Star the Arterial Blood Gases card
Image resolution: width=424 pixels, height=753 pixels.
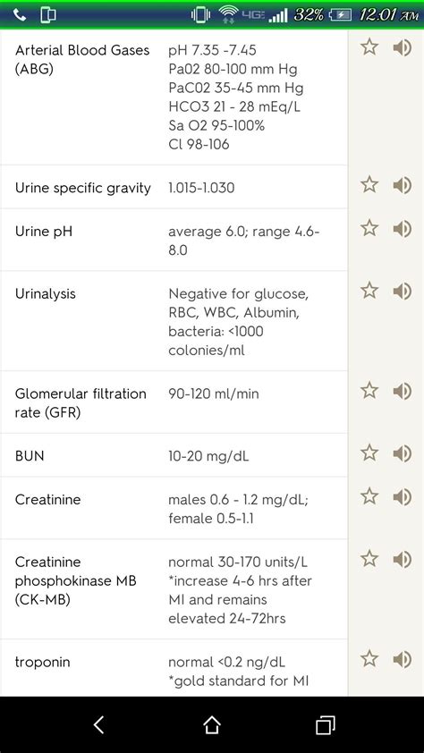tap(369, 47)
